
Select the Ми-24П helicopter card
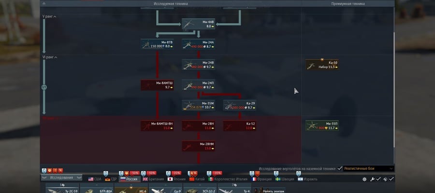198,85
